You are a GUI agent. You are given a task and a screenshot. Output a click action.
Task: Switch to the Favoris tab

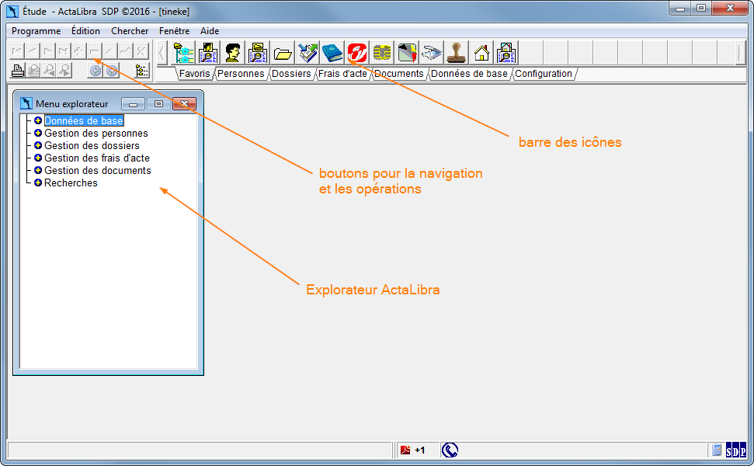(194, 74)
